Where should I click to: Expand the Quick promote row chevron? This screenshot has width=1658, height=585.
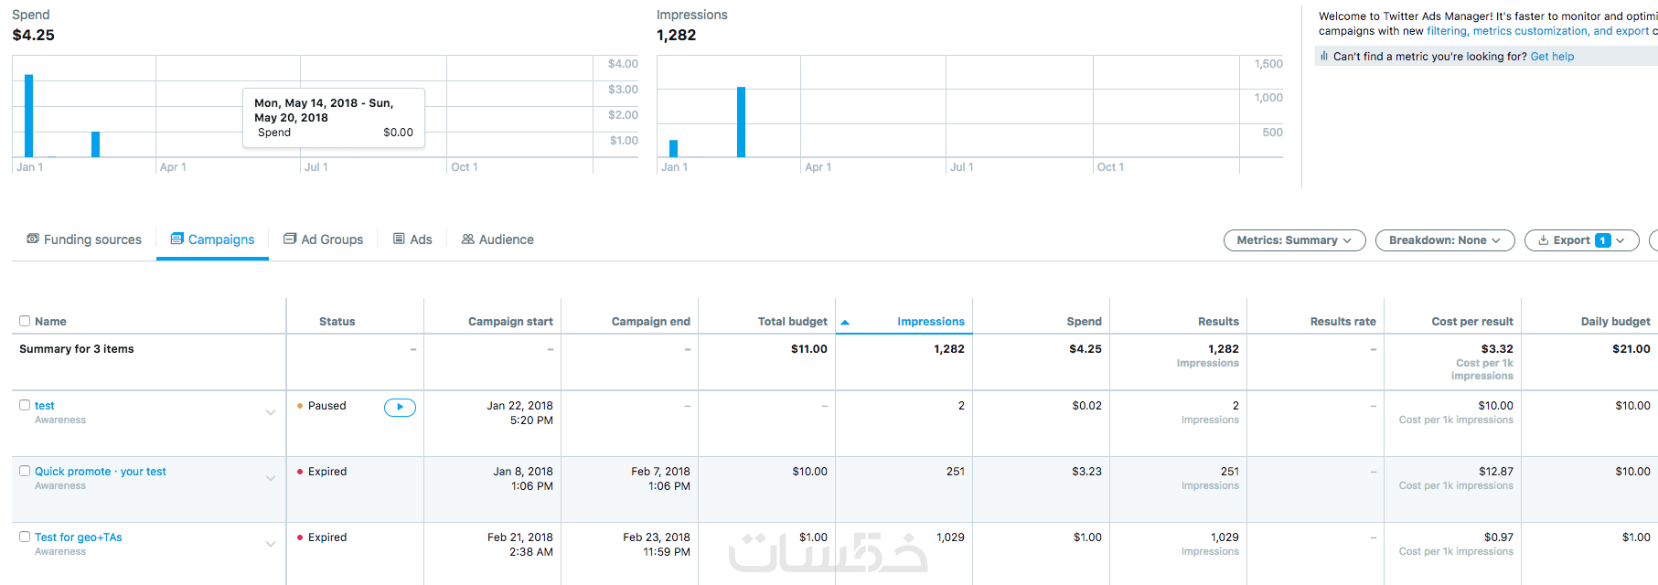click(x=271, y=478)
